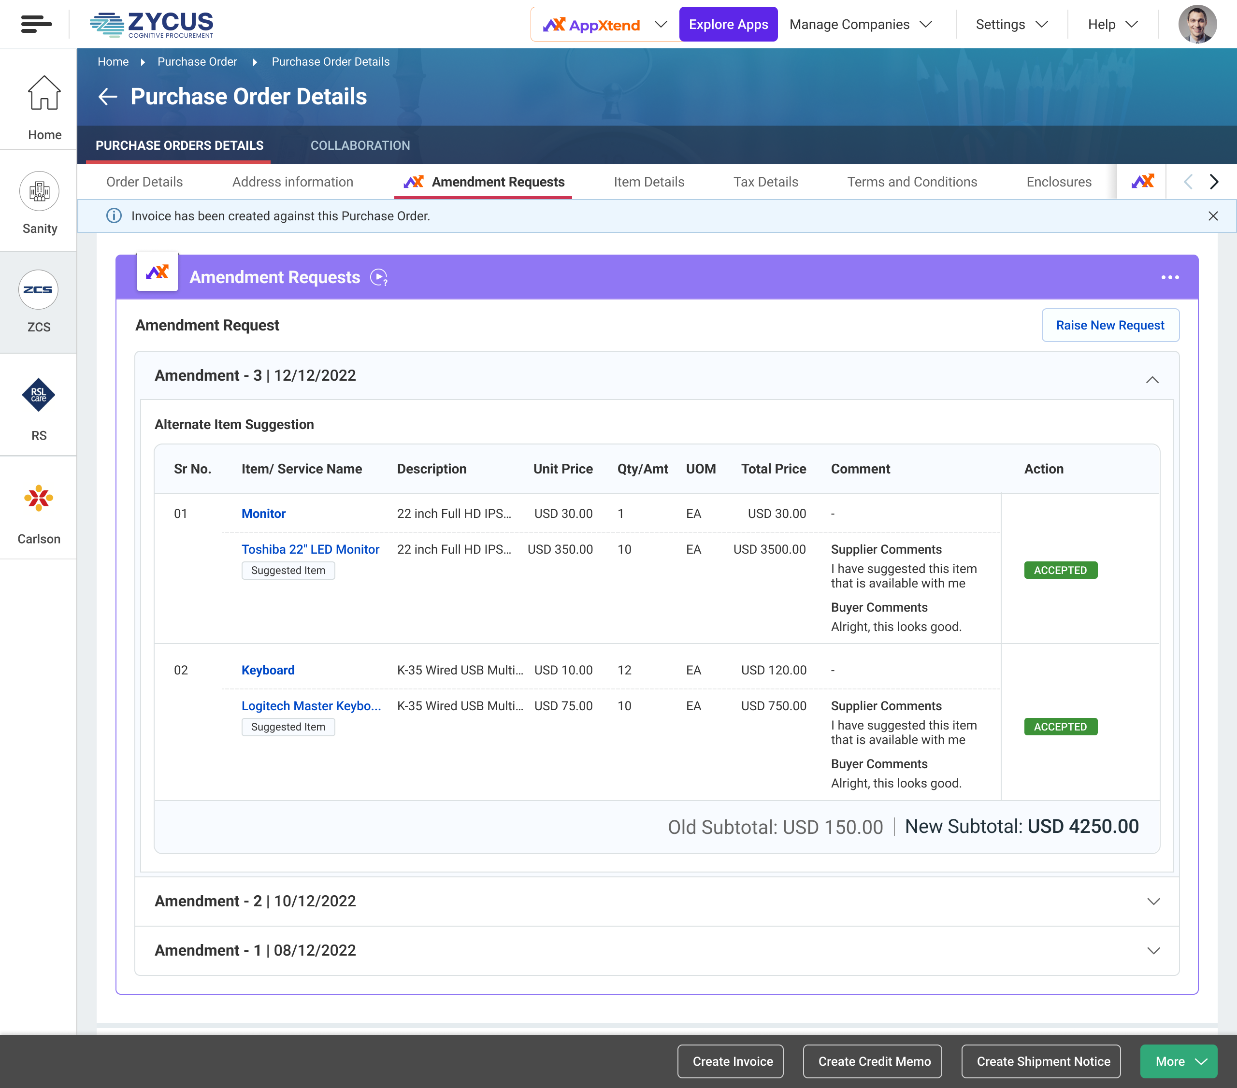Viewport: 1237px width, 1088px height.
Task: Open the Toshiba 22" LED Monitor link
Action: pyautogui.click(x=310, y=549)
